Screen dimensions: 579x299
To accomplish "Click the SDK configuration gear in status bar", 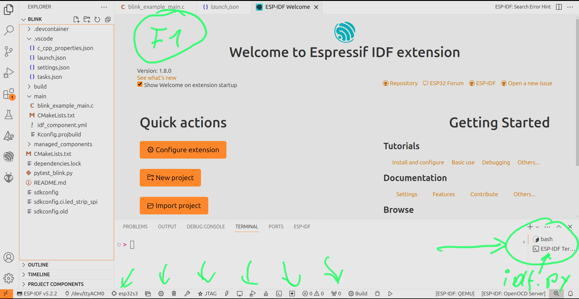I will [161, 294].
